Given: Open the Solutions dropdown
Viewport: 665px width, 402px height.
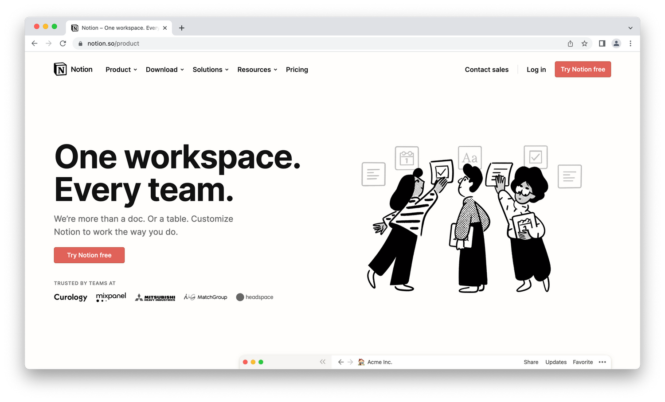Looking at the screenshot, I should (211, 70).
